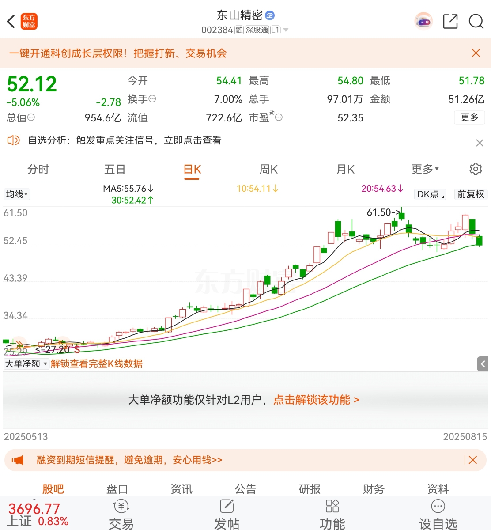Close the 科创成长层权限 banner
The width and height of the screenshot is (491, 530).
coord(476,53)
